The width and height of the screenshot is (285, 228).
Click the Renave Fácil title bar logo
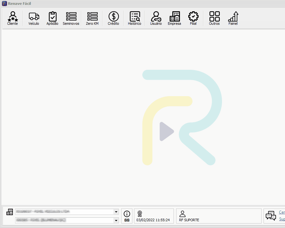pyautogui.click(x=4, y=4)
